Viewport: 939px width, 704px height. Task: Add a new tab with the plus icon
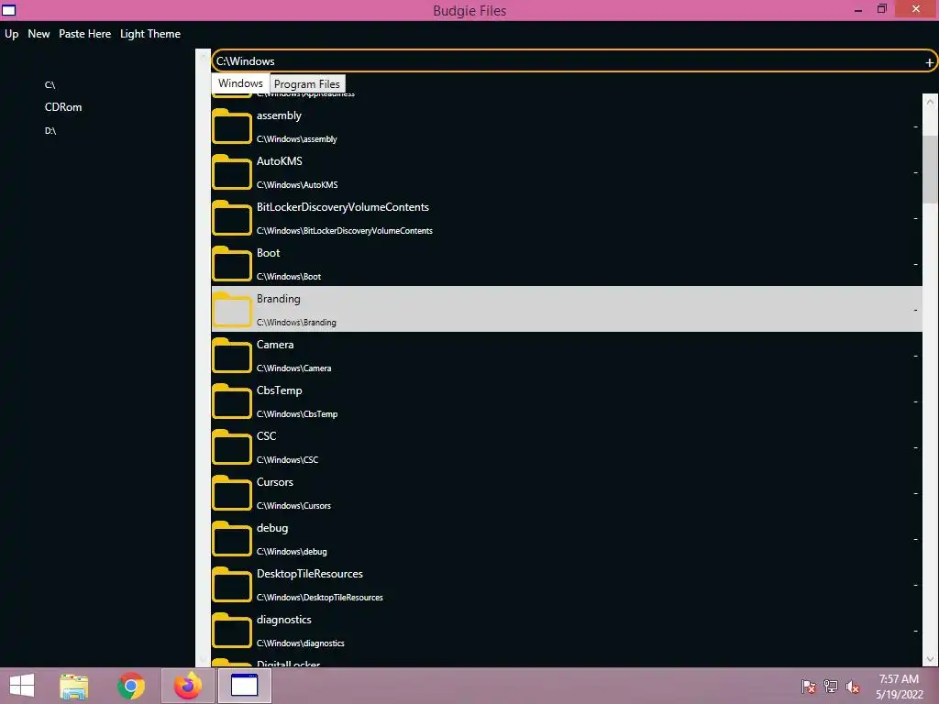pyautogui.click(x=929, y=62)
